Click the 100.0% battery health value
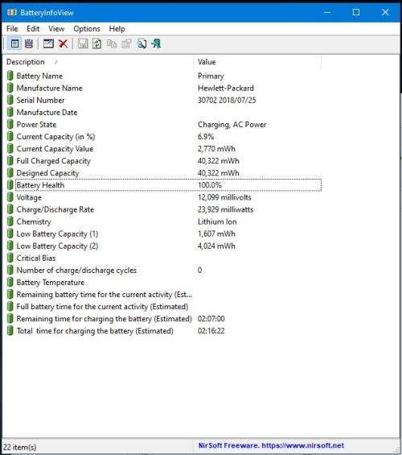This screenshot has width=402, height=455. [210, 185]
